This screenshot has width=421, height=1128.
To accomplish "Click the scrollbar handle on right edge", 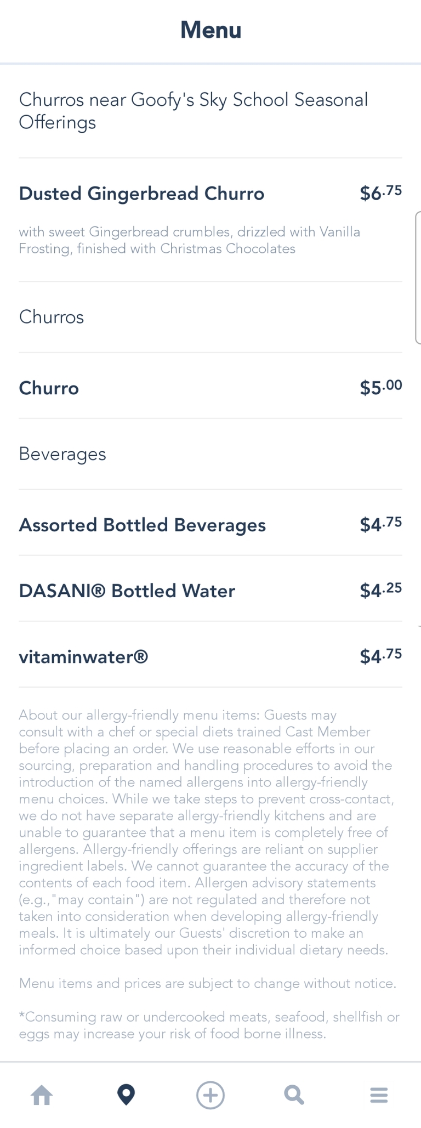I will point(418,277).
